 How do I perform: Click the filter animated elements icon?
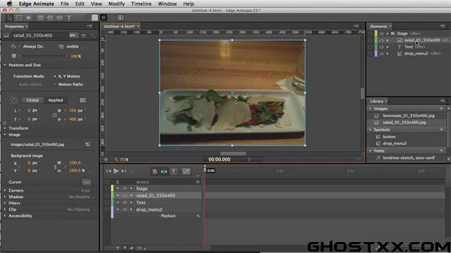[118, 248]
